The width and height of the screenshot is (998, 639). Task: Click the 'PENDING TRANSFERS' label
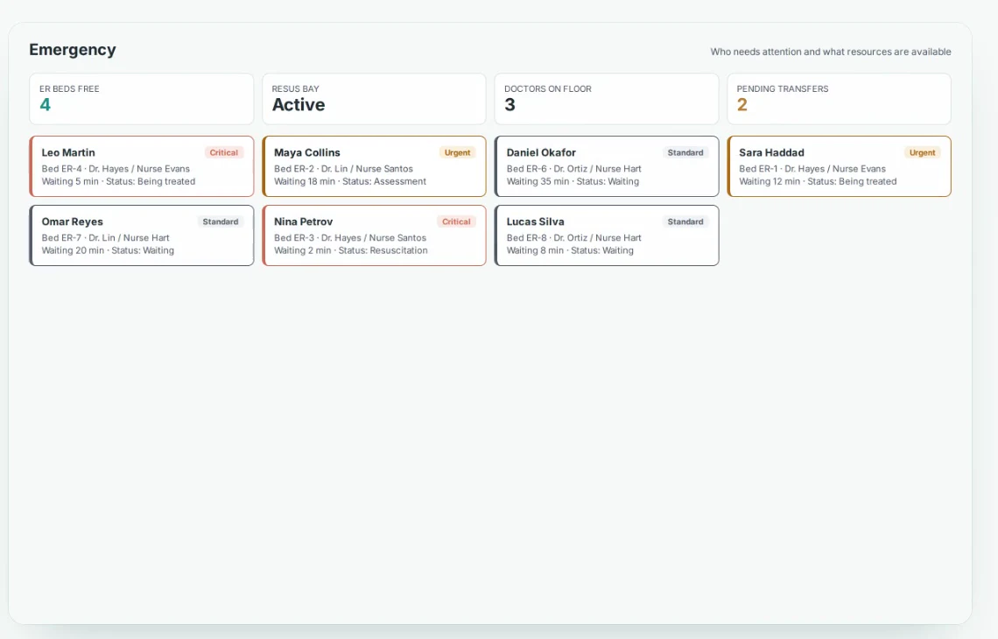783,89
